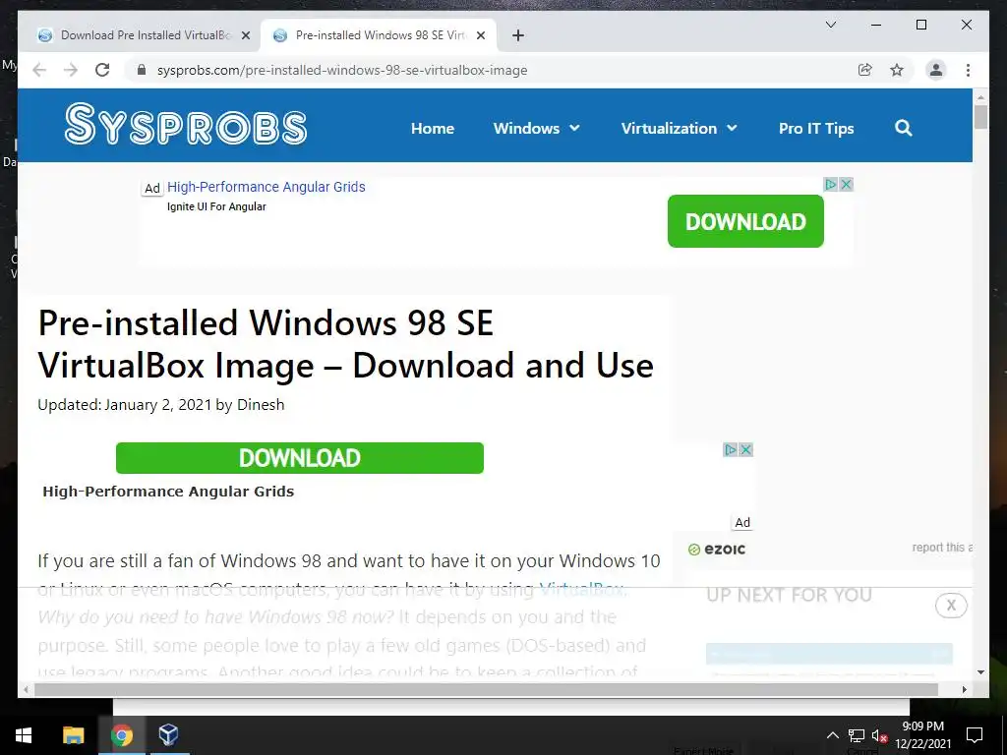Reload the page with the refresh icon
Screen dimensions: 1007x755
tap(102, 70)
